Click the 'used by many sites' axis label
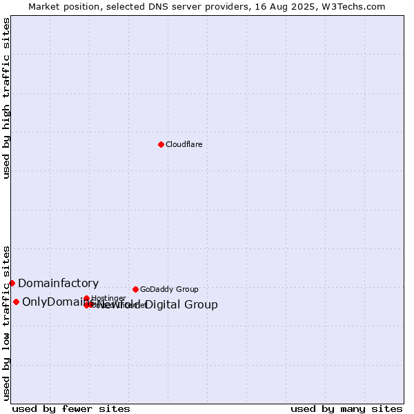 click(346, 409)
